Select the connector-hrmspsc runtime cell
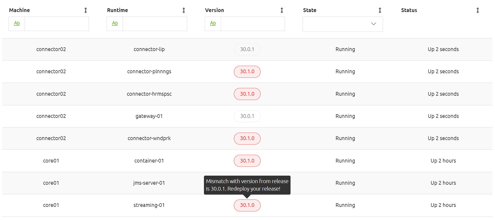The height and width of the screenshot is (220, 495). (149, 94)
